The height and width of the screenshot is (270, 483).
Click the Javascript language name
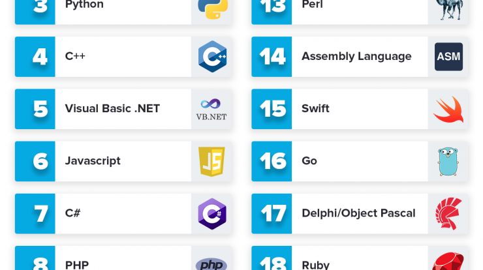(93, 161)
